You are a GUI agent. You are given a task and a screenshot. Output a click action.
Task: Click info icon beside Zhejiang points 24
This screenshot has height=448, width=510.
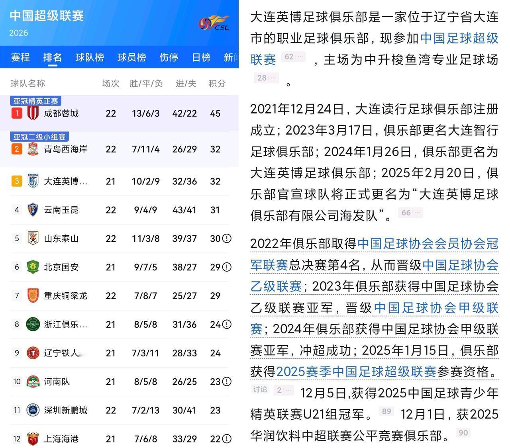[227, 324]
